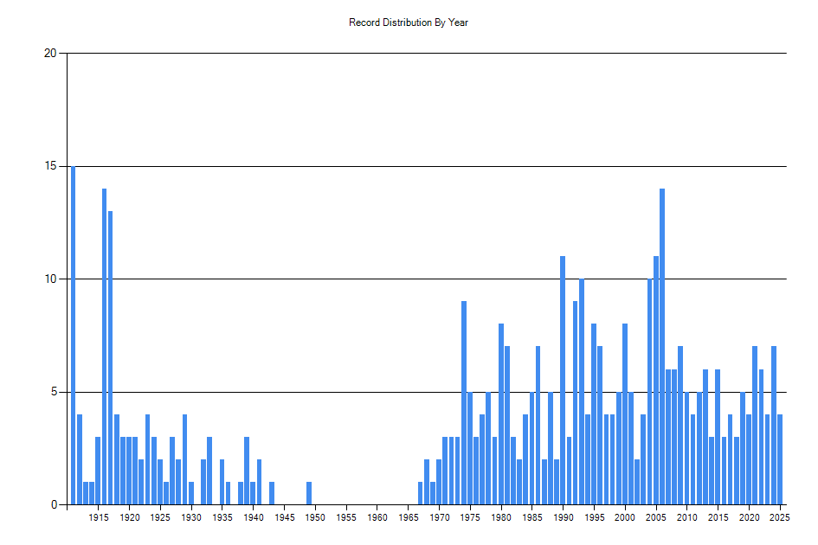This screenshot has width=818, height=545.
Task: Click the x-axis label 1990
Action: pyautogui.click(x=563, y=518)
